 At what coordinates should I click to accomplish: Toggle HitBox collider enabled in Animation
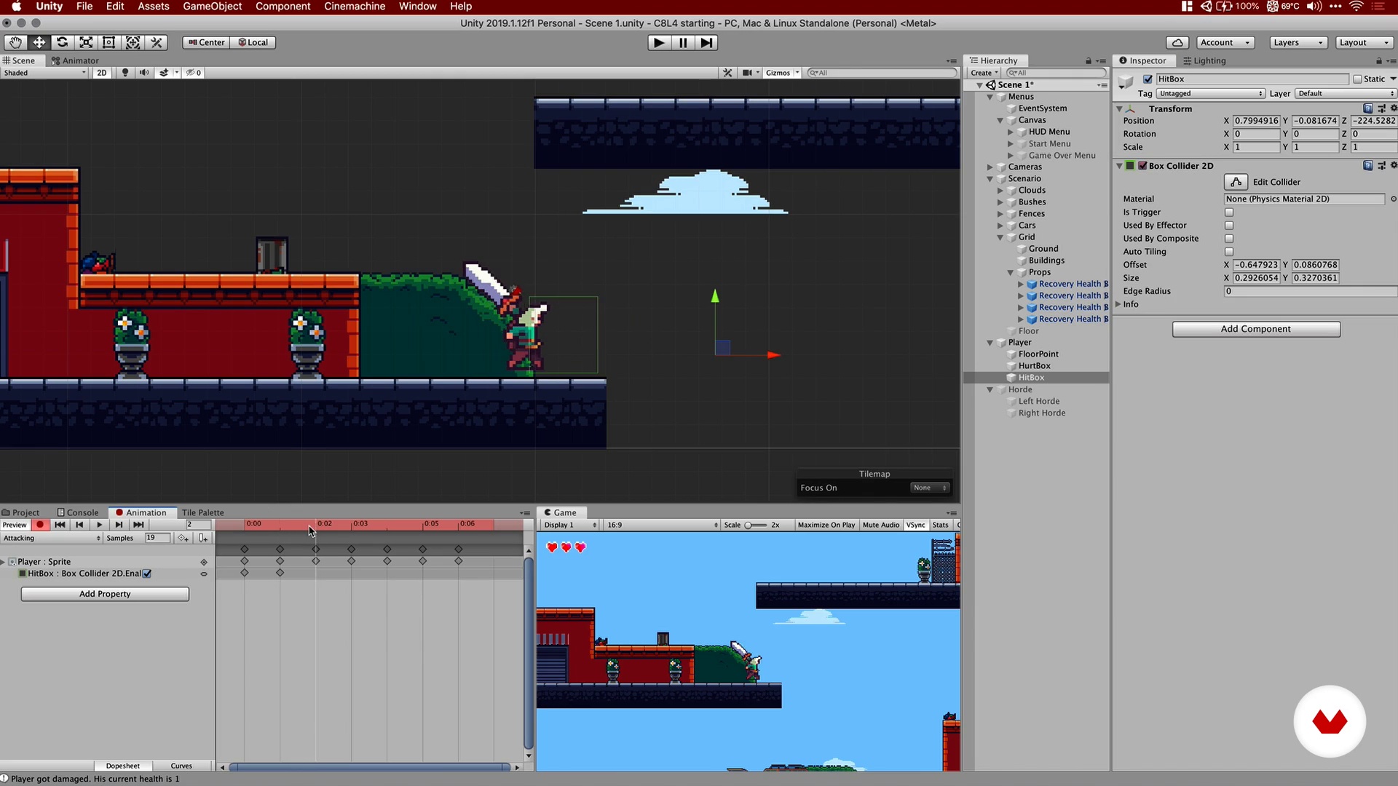pyautogui.click(x=147, y=573)
